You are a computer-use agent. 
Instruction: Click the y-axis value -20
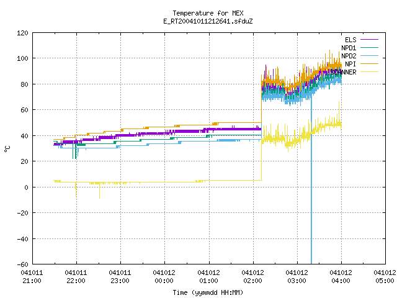pos(22,213)
